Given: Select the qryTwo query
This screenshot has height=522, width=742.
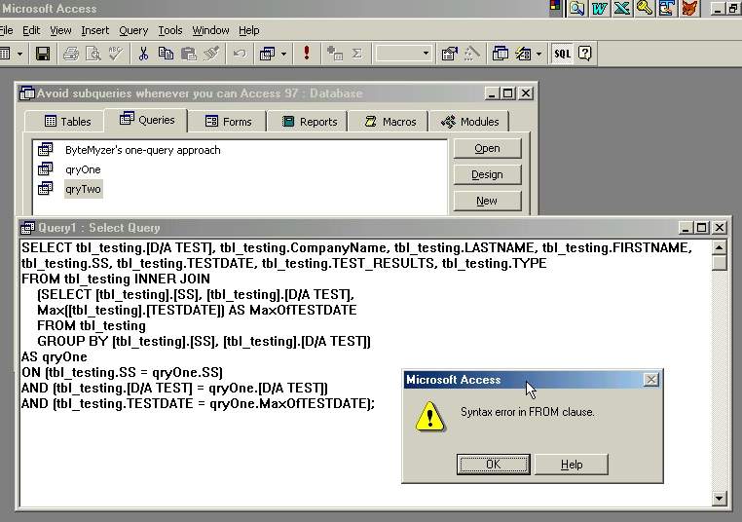Looking at the screenshot, I should 83,189.
